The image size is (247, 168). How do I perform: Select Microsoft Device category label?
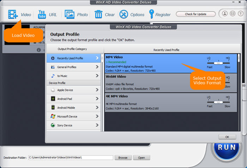pos(67,116)
